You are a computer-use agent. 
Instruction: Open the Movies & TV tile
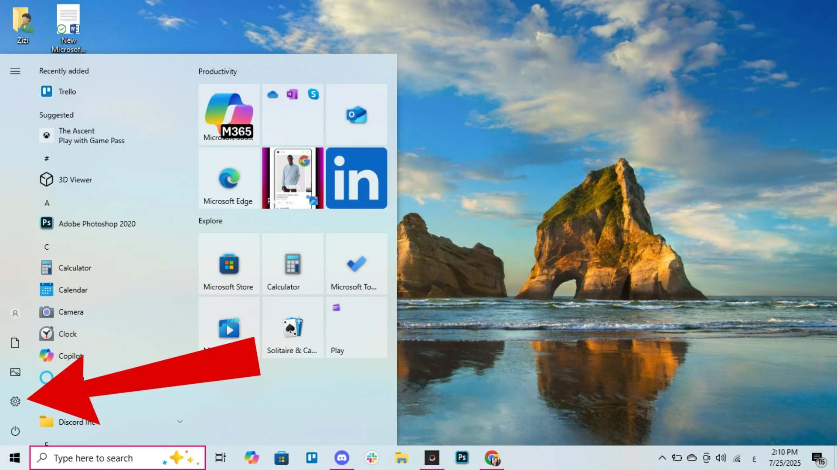pos(229,327)
